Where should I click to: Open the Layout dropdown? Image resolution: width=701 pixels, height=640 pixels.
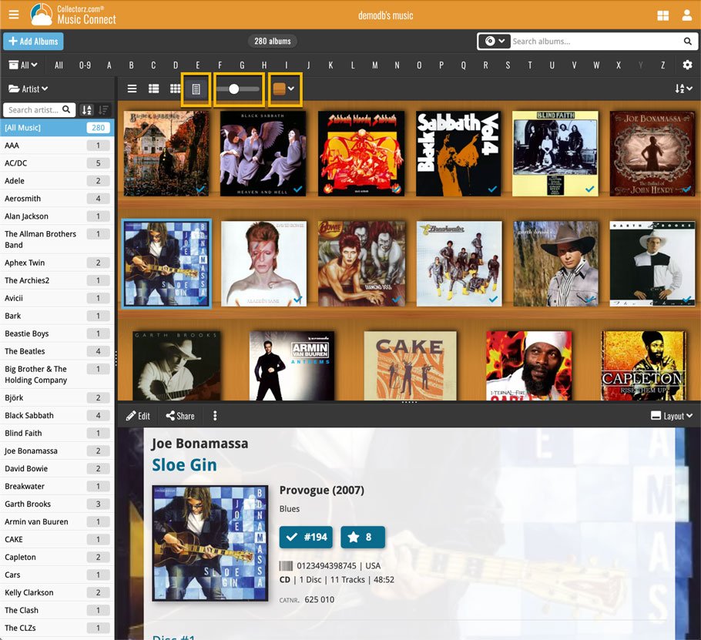click(x=671, y=416)
